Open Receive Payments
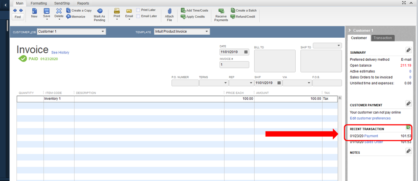Screen dimensions: 418x181 tap(221, 15)
